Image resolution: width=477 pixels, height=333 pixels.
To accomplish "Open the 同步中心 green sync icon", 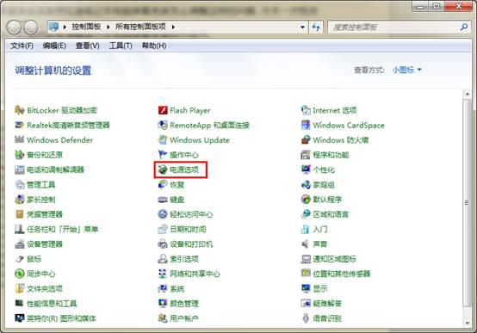I will 20,274.
